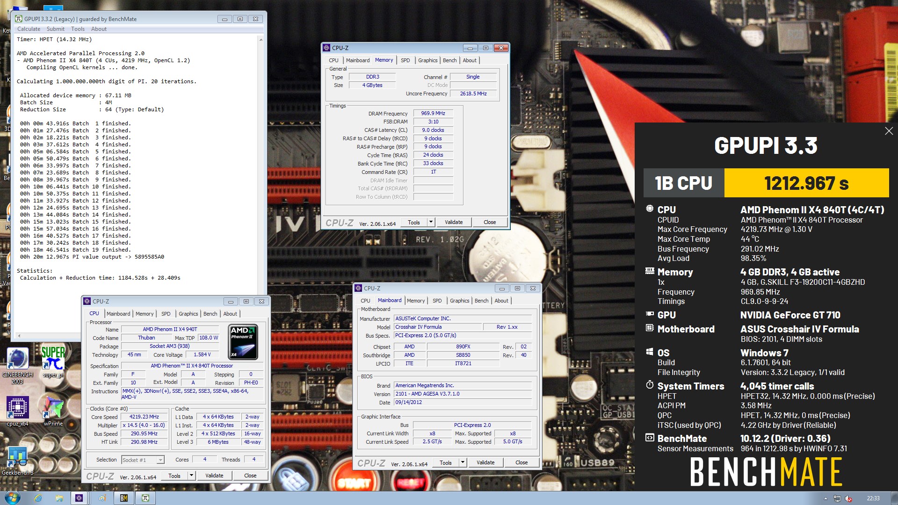Select Bench tab in top CPU-Z window
898x505 pixels.
point(449,60)
